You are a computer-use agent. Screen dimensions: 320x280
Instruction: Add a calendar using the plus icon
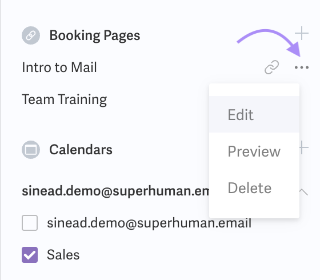303,147
